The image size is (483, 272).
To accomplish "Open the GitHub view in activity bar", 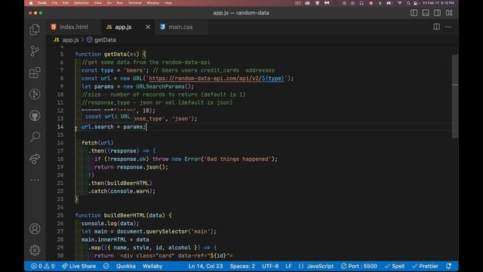I will click(35, 116).
